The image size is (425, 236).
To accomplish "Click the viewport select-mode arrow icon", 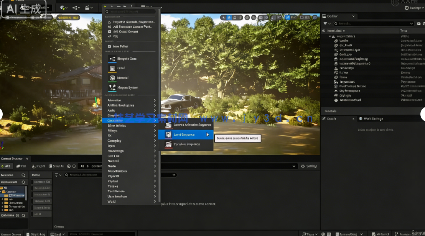I will 223,18.
